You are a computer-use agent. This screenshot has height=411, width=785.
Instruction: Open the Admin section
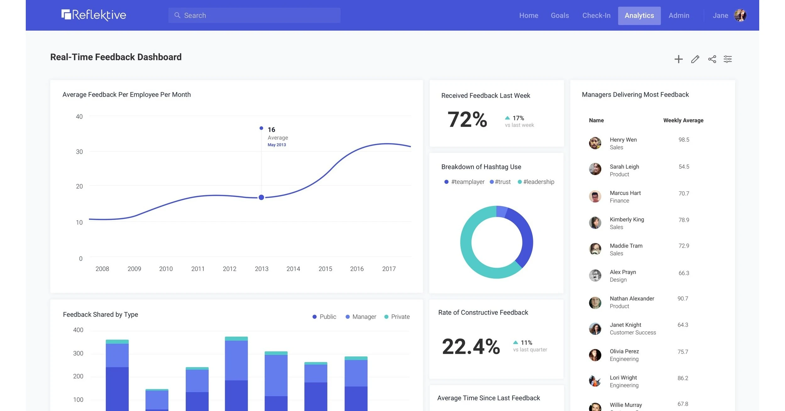(679, 15)
